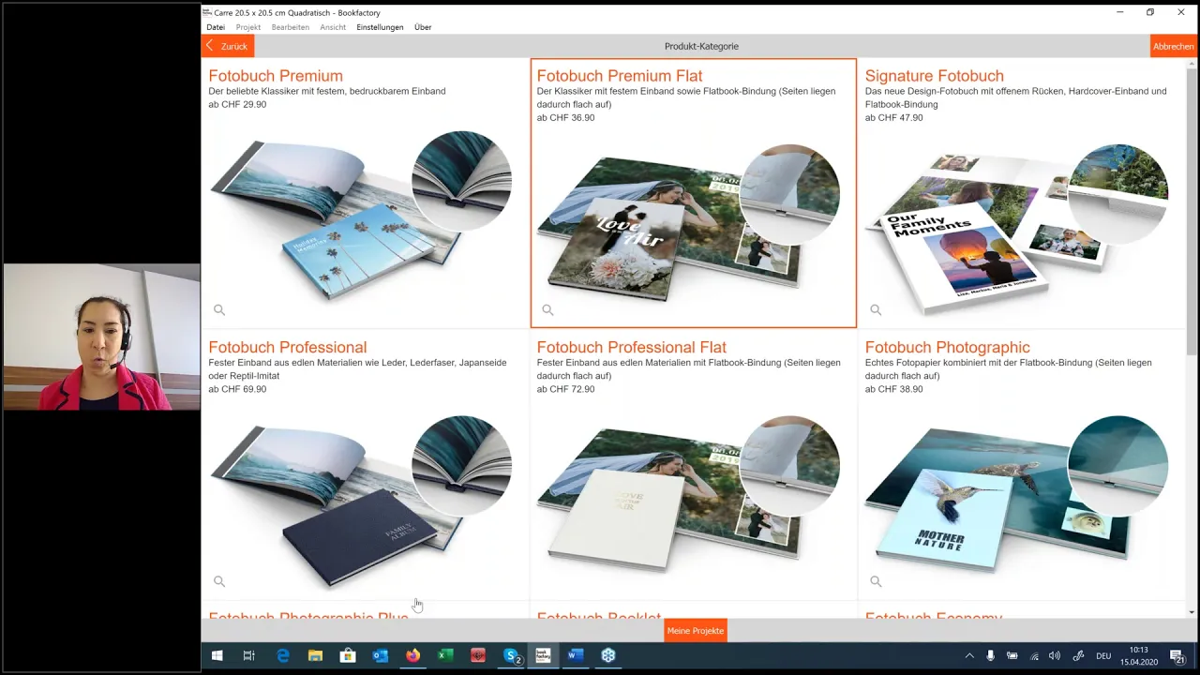
Task: Click the price text ab CHF 72.90
Action: point(565,389)
